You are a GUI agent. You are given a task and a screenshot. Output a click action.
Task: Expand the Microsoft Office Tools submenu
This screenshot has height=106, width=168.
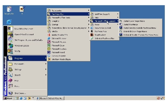tap(69, 18)
